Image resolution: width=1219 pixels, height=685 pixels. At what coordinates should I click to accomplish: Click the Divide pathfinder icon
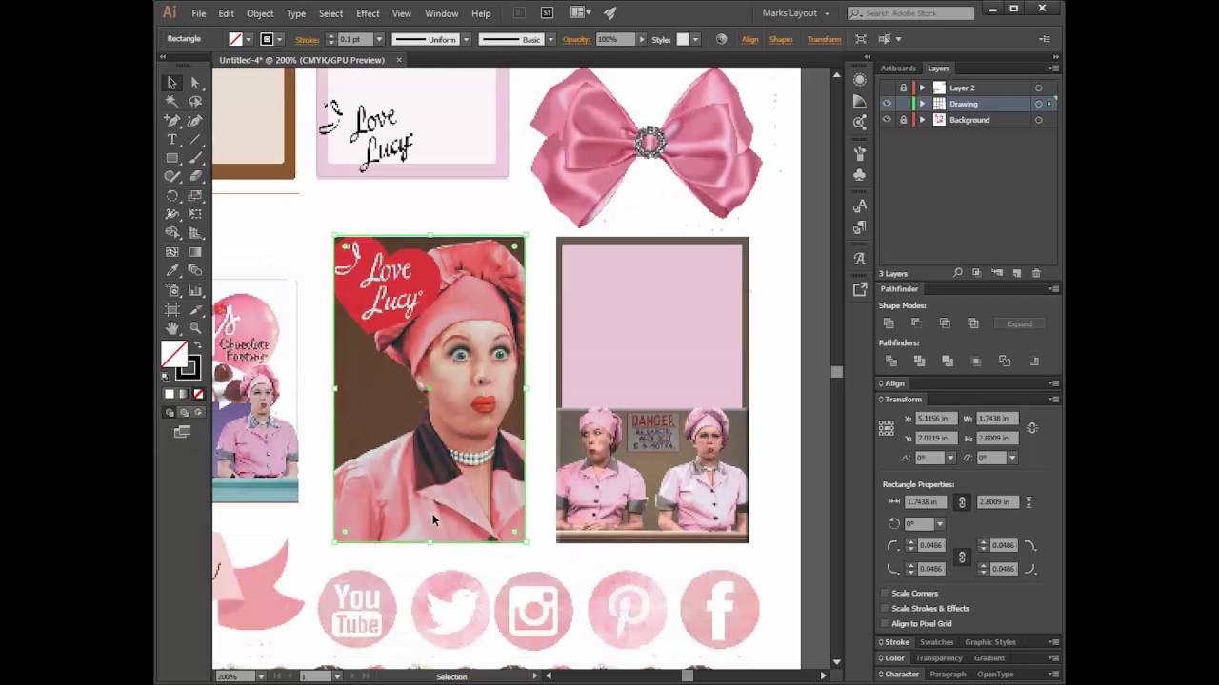[x=891, y=361]
